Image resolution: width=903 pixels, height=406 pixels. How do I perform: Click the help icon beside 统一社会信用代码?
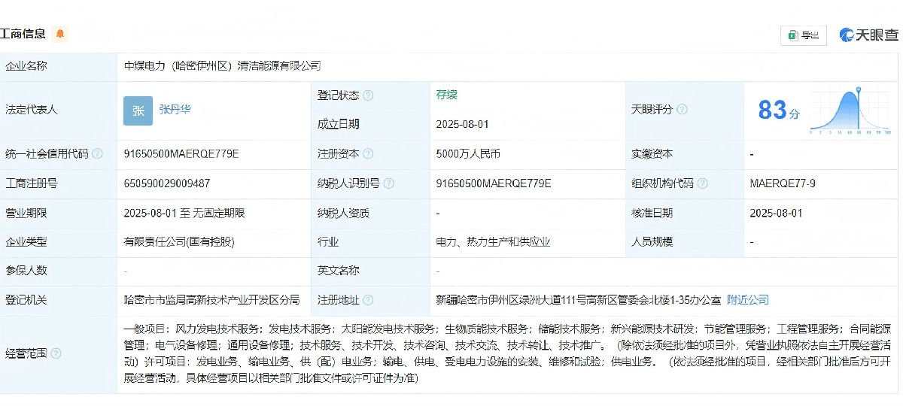[x=97, y=154]
